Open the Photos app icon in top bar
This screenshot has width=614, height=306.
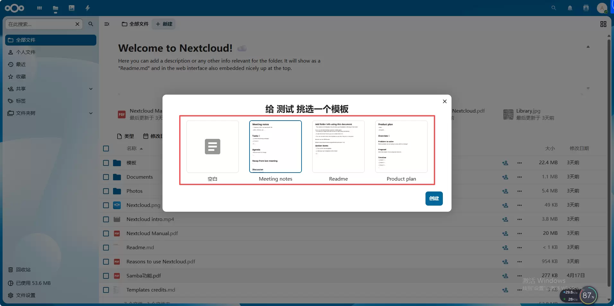click(72, 8)
